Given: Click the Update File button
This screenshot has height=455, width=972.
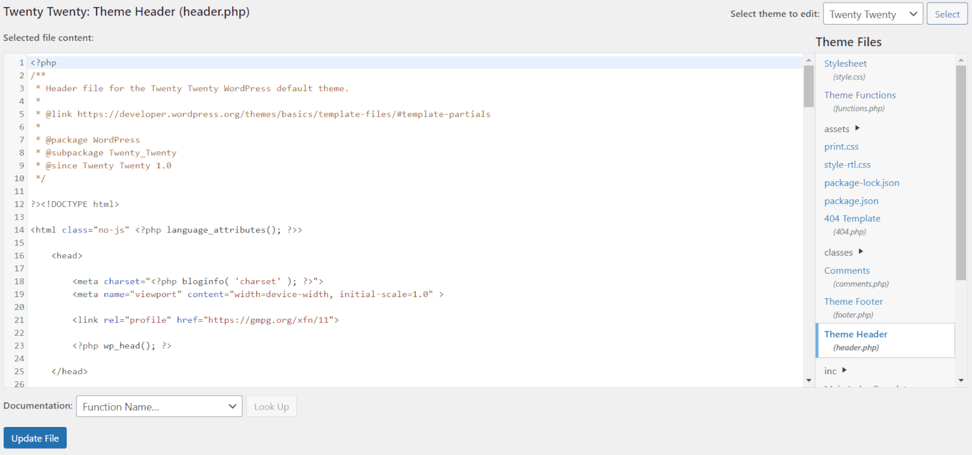Looking at the screenshot, I should [34, 438].
